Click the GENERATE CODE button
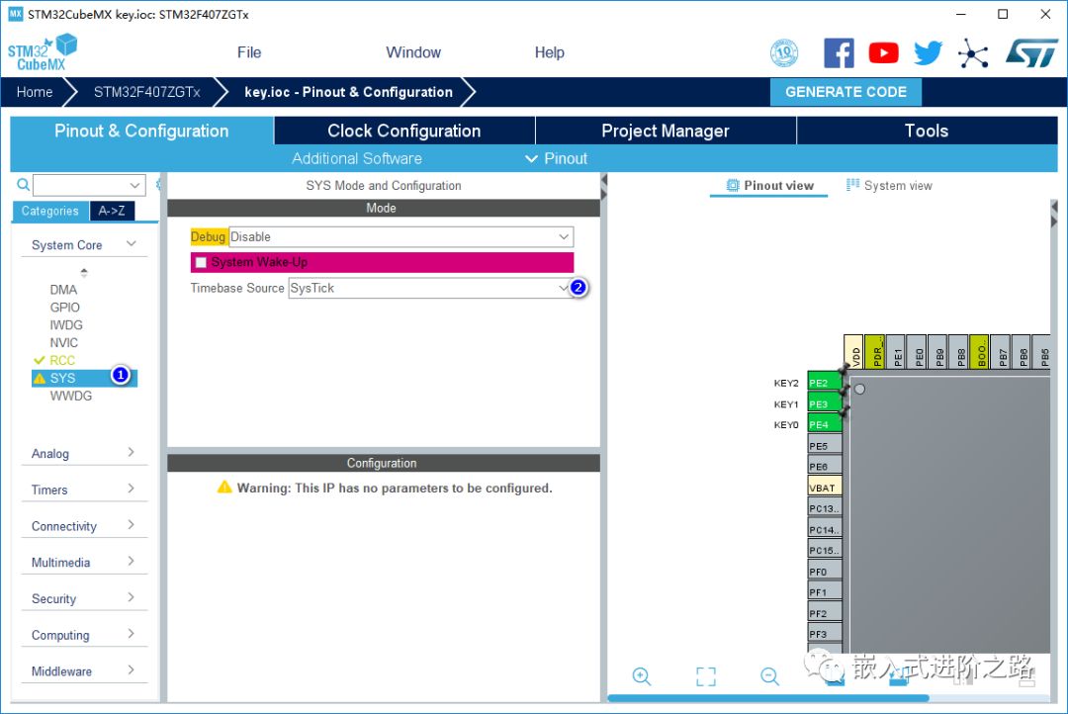Screen dimensions: 1068x714 [x=845, y=92]
